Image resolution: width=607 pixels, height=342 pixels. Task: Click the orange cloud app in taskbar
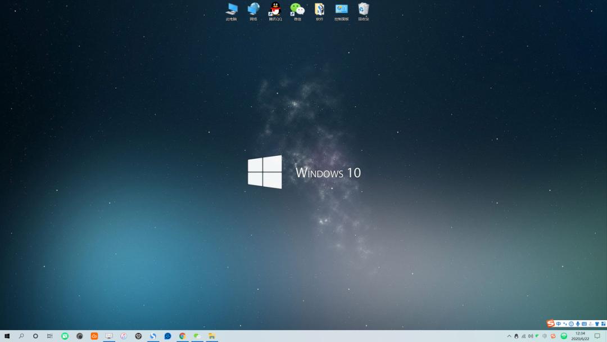tap(94, 336)
